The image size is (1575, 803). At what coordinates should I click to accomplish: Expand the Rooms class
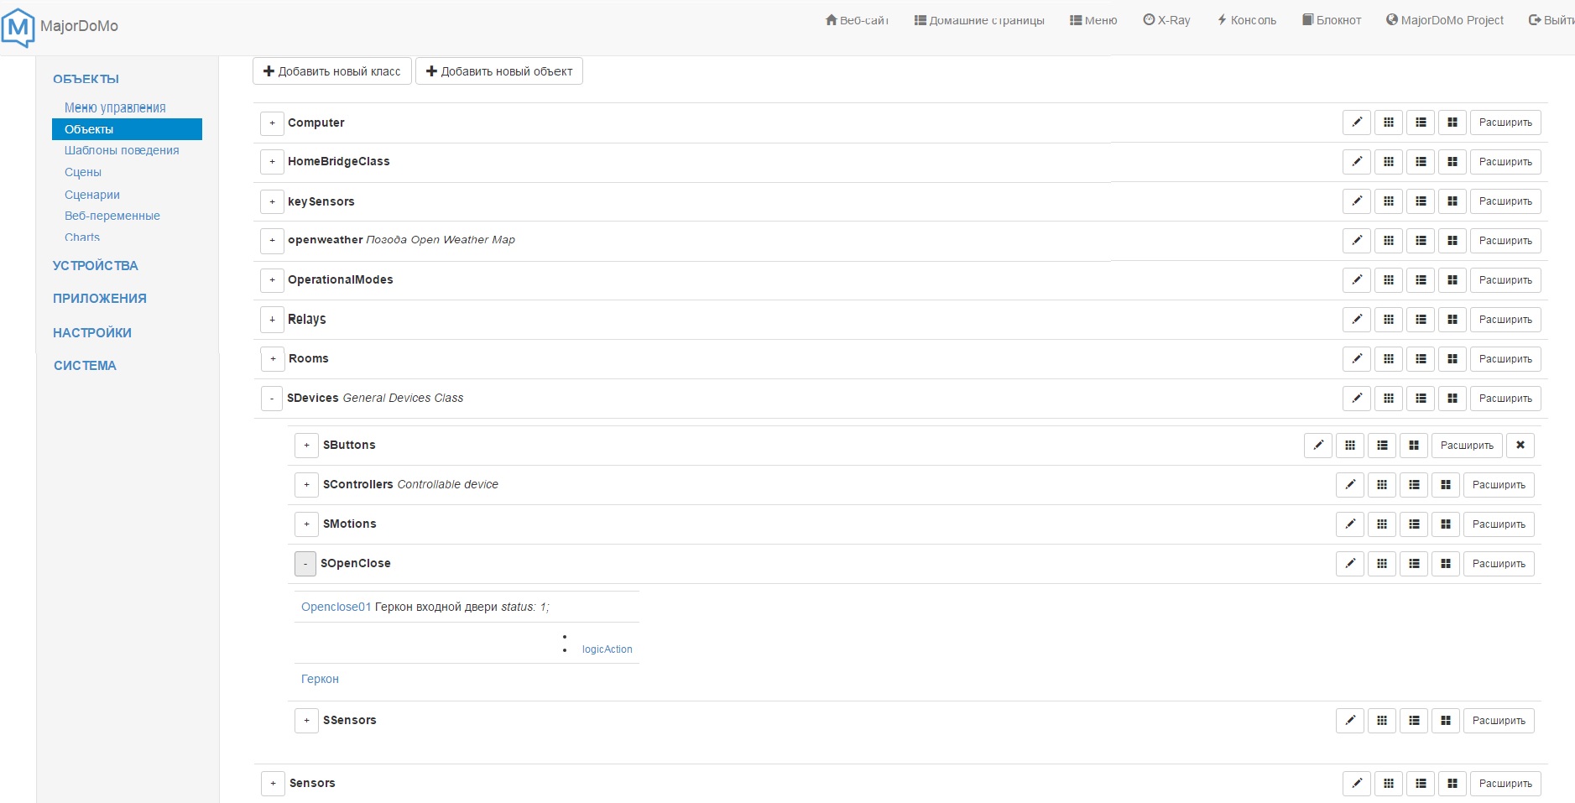(x=273, y=359)
